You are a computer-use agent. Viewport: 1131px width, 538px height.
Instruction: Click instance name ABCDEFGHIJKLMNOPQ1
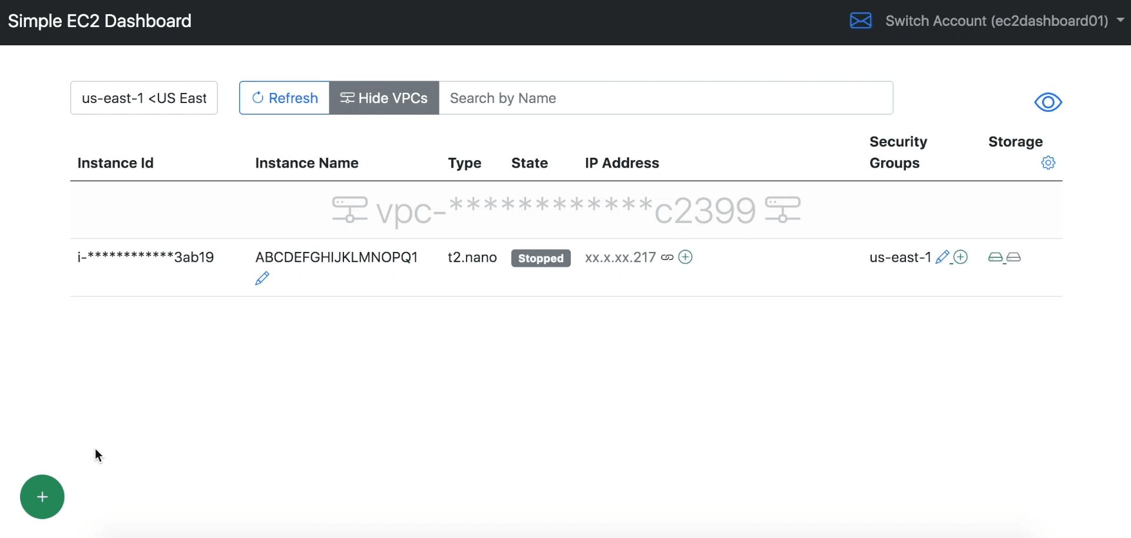336,257
